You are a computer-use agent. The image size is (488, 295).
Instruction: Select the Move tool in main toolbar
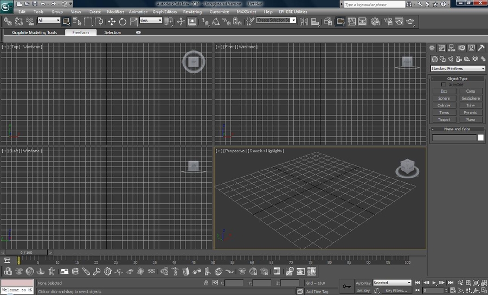point(112,22)
